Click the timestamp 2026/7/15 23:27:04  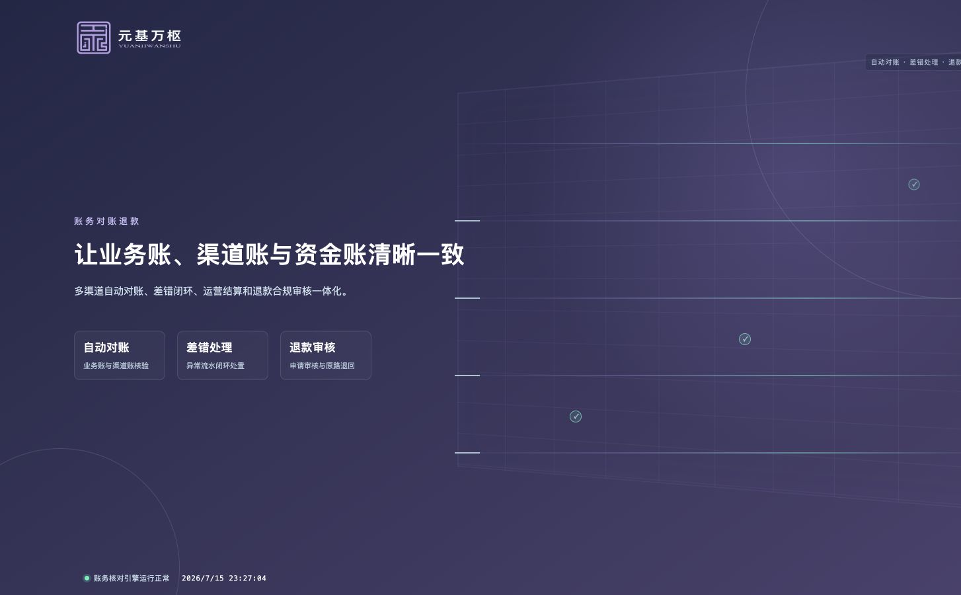coord(224,578)
